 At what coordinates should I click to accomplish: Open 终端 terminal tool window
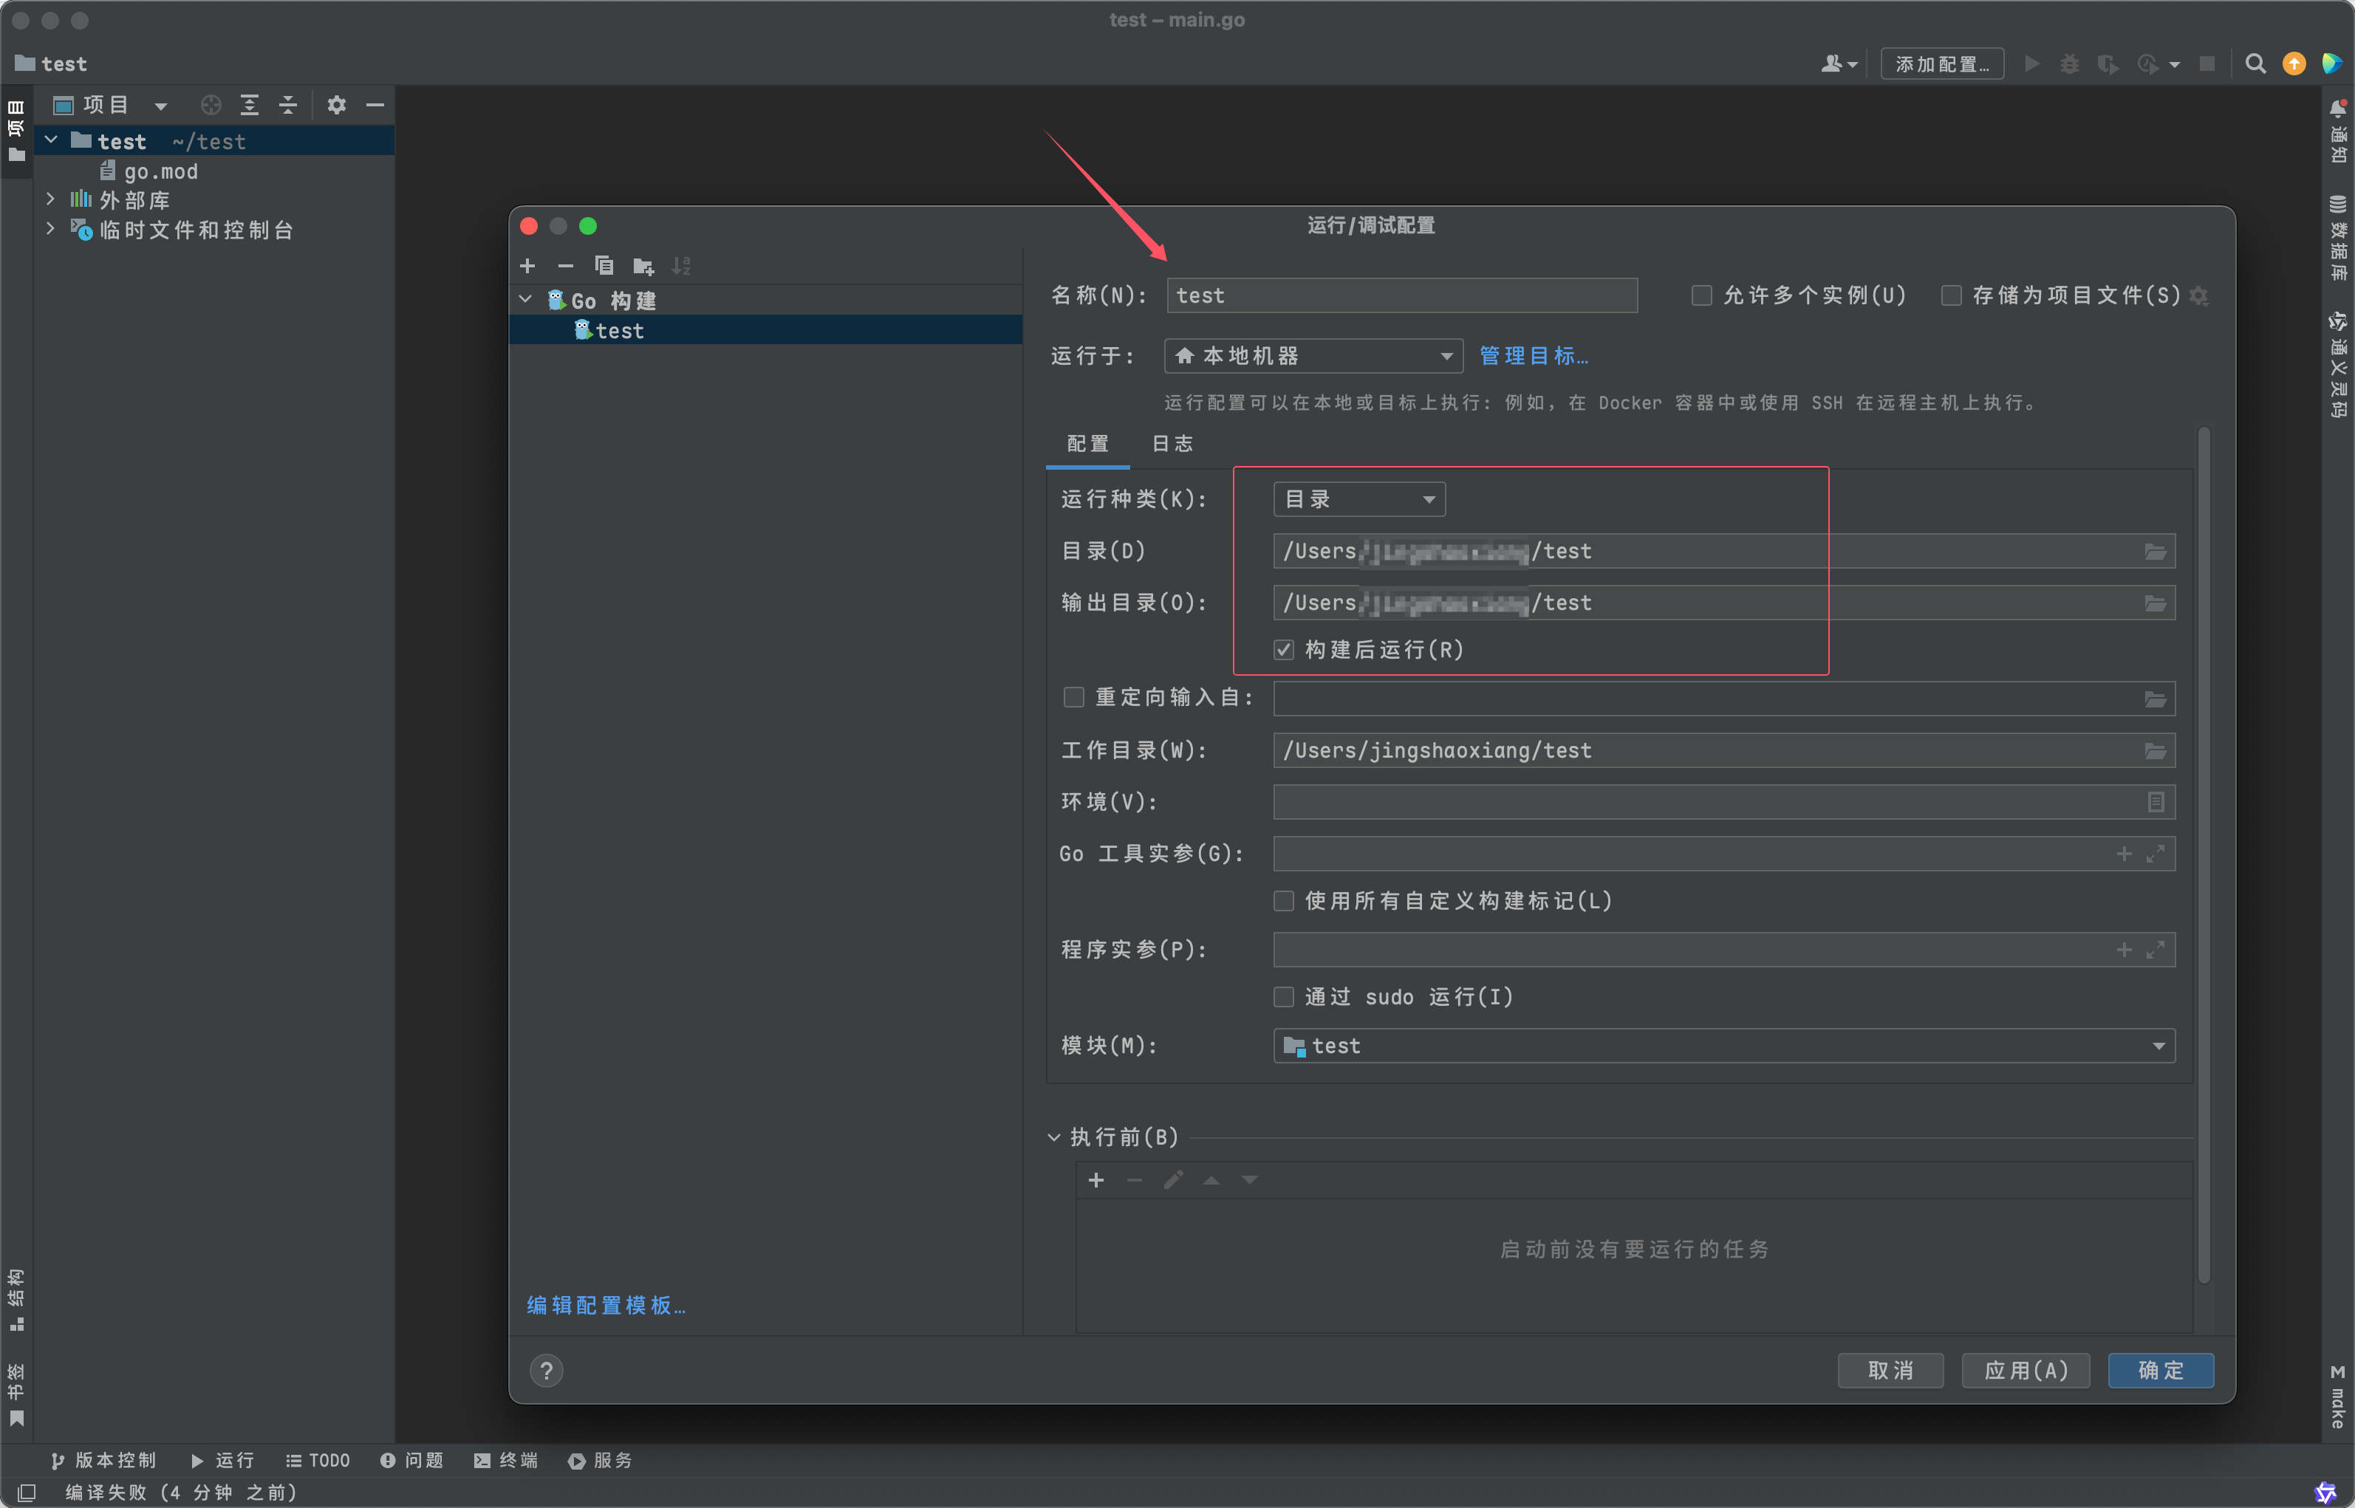tap(506, 1460)
